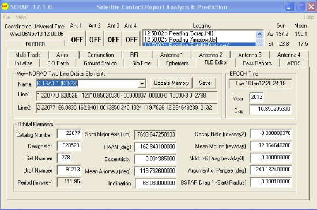The image size is (317, 210).
Task: Click the Save button
Action: [x=205, y=83]
